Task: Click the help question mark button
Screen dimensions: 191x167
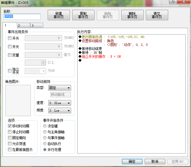Action: (x=173, y=2)
